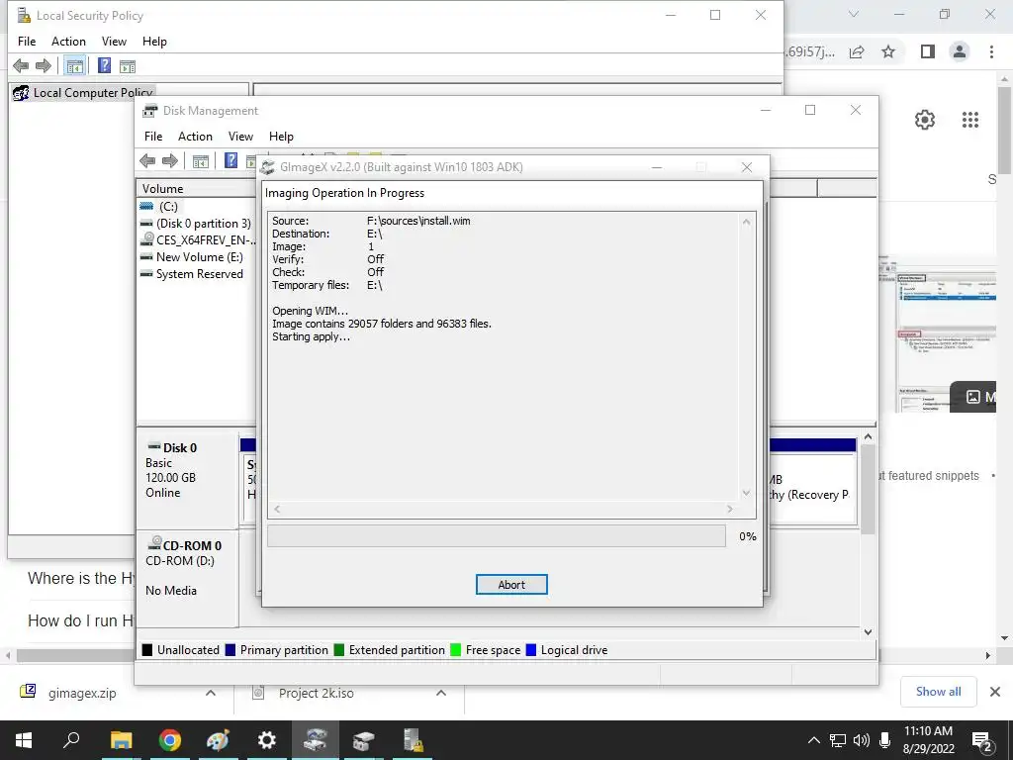This screenshot has height=760, width=1013.
Task: Bookmark page with Chrome star icon
Action: pos(889,51)
